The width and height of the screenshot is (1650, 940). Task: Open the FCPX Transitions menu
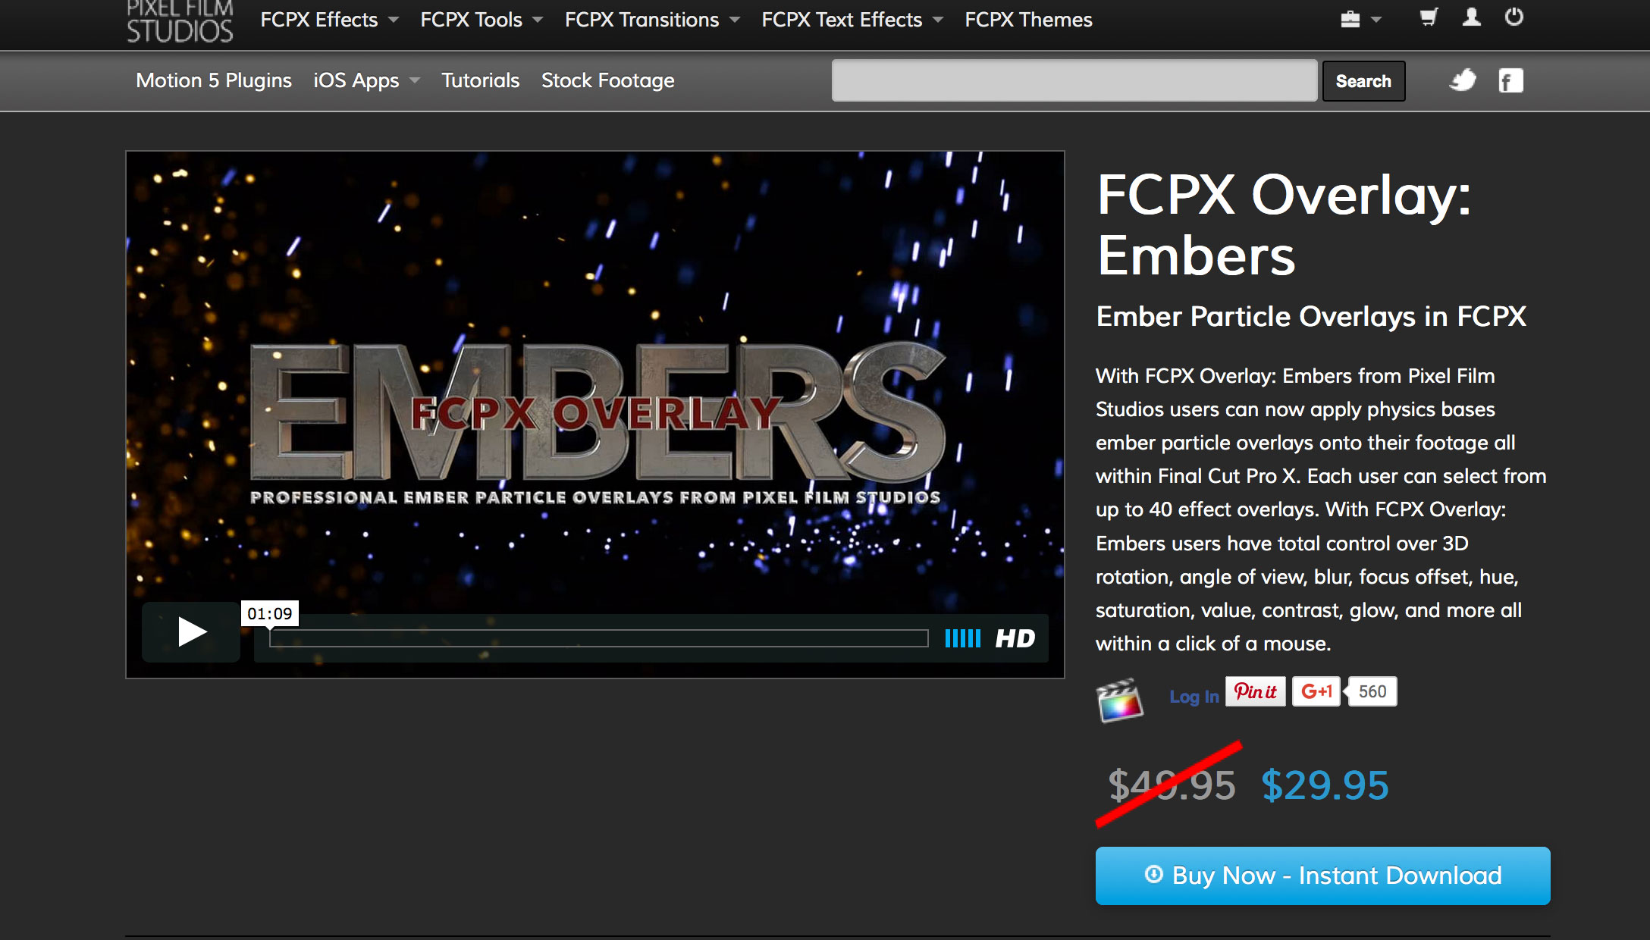(651, 20)
